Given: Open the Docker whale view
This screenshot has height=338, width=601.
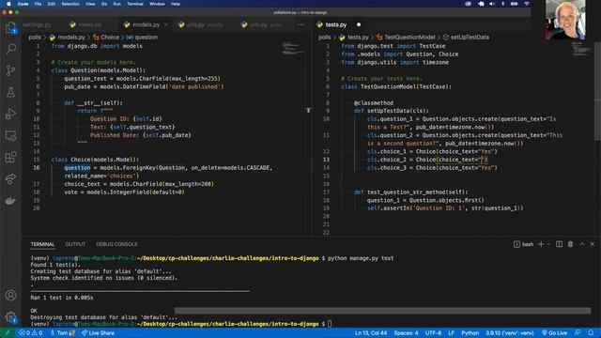Looking at the screenshot, I should click(10, 200).
